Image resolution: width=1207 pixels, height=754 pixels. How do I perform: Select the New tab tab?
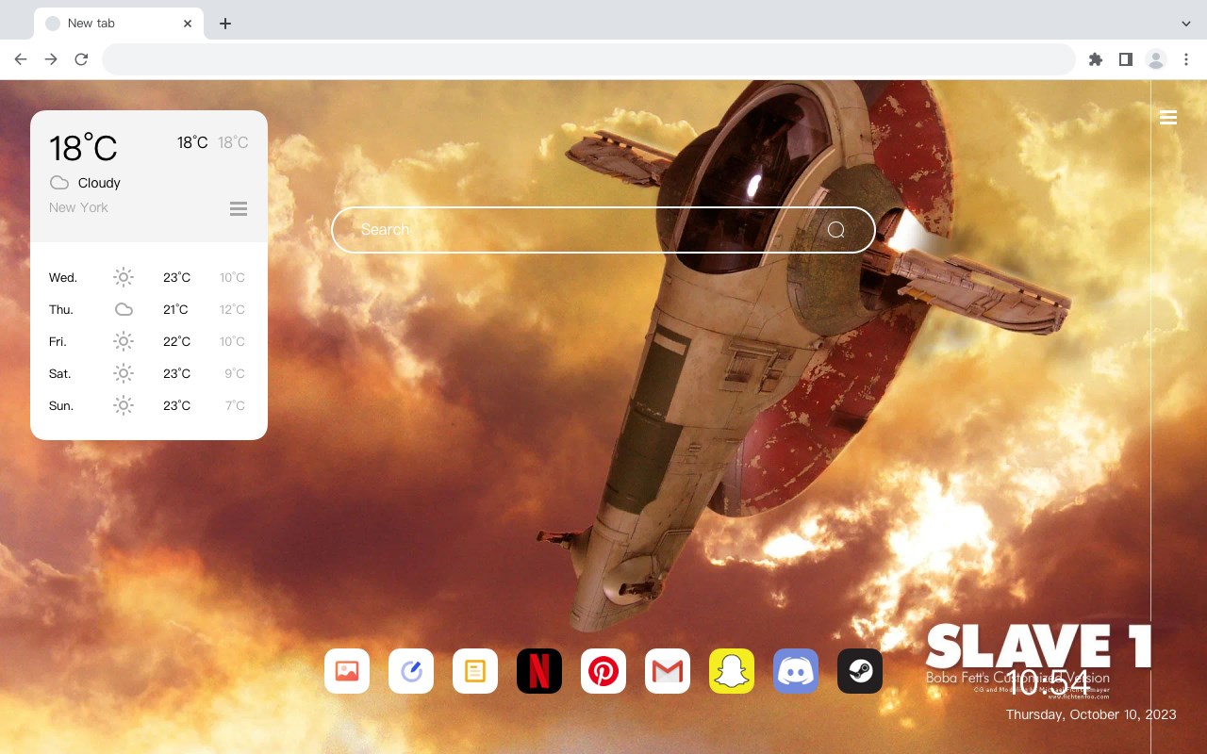point(119,24)
